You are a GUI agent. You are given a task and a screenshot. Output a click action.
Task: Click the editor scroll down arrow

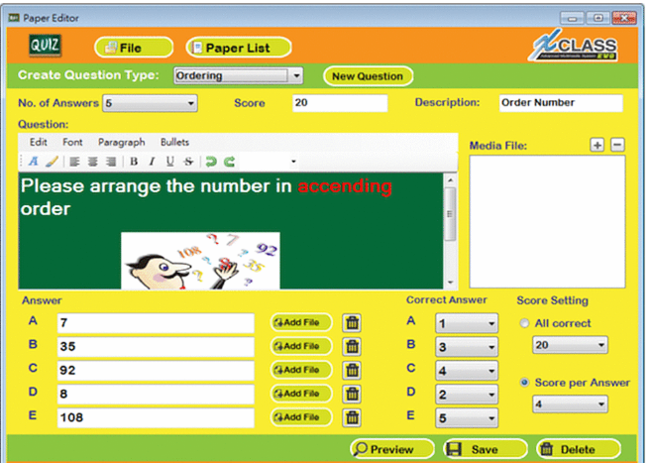450,283
